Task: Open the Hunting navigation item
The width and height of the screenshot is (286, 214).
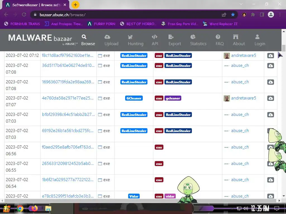Action: [x=135, y=40]
